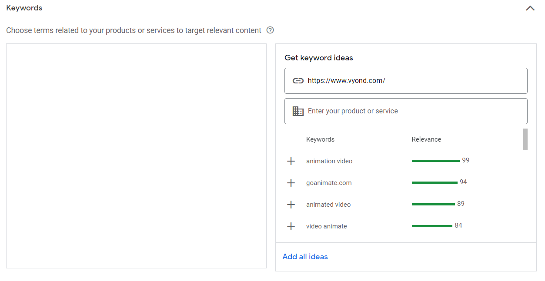Click inside the empty keywords text area

pos(136,156)
